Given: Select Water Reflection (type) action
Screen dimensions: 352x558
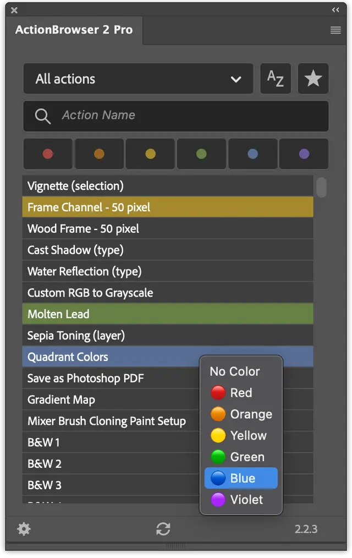Looking at the screenshot, I should (168, 271).
